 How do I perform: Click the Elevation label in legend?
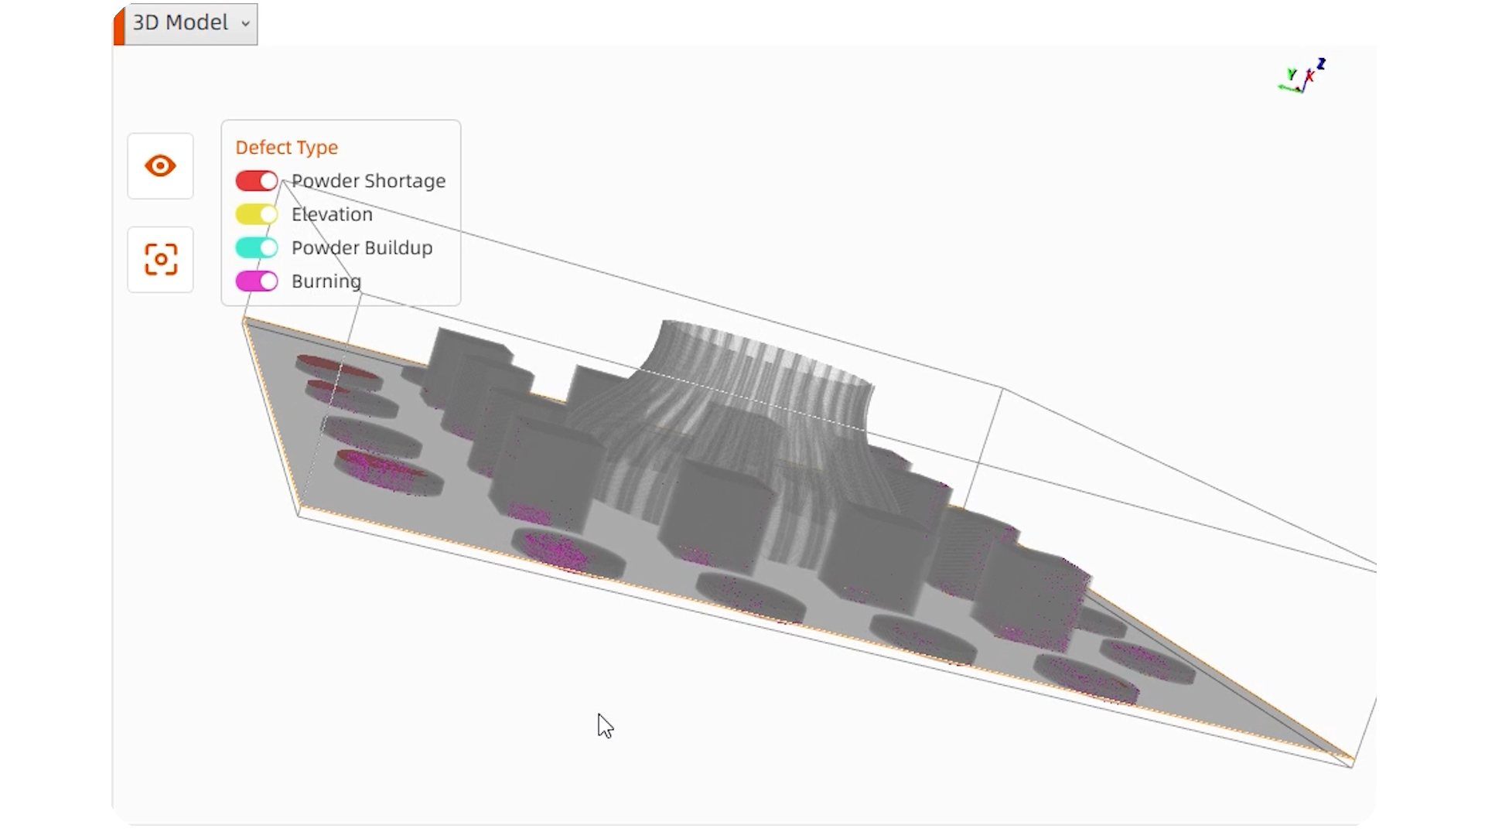(x=332, y=214)
